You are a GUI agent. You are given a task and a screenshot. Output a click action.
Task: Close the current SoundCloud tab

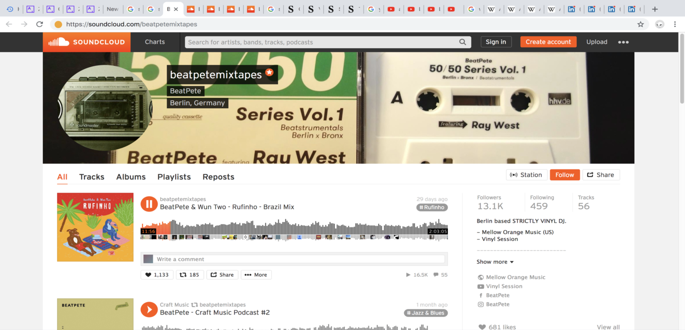pos(176,9)
